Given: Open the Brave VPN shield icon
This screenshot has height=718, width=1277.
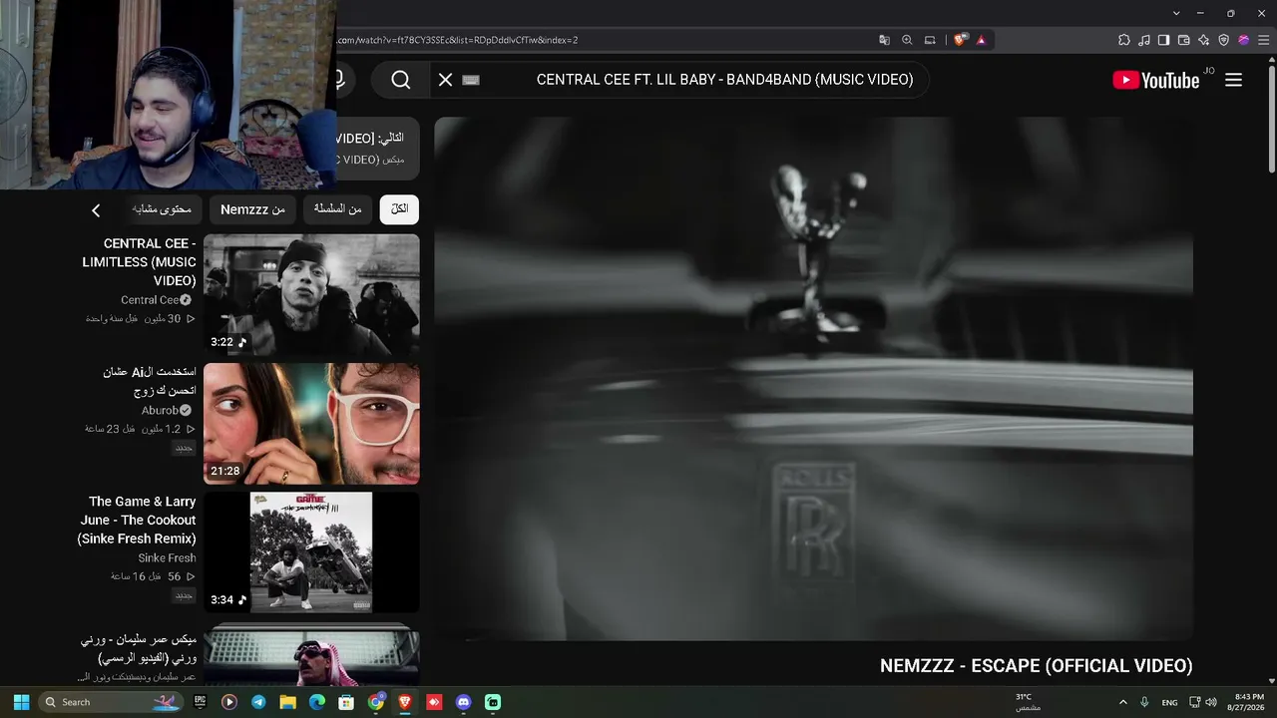Looking at the screenshot, I should 1224,40.
